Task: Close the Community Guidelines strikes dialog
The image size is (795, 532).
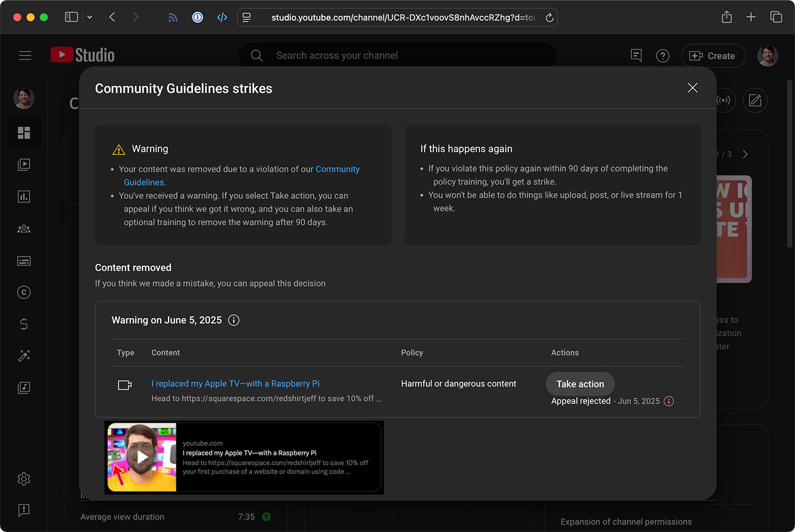Action: pyautogui.click(x=692, y=88)
